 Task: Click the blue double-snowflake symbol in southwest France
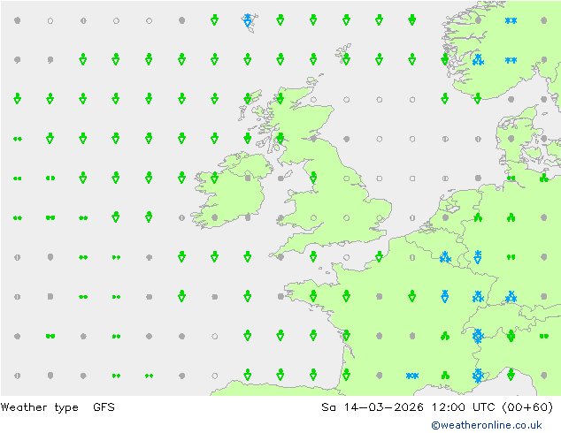pos(412,376)
